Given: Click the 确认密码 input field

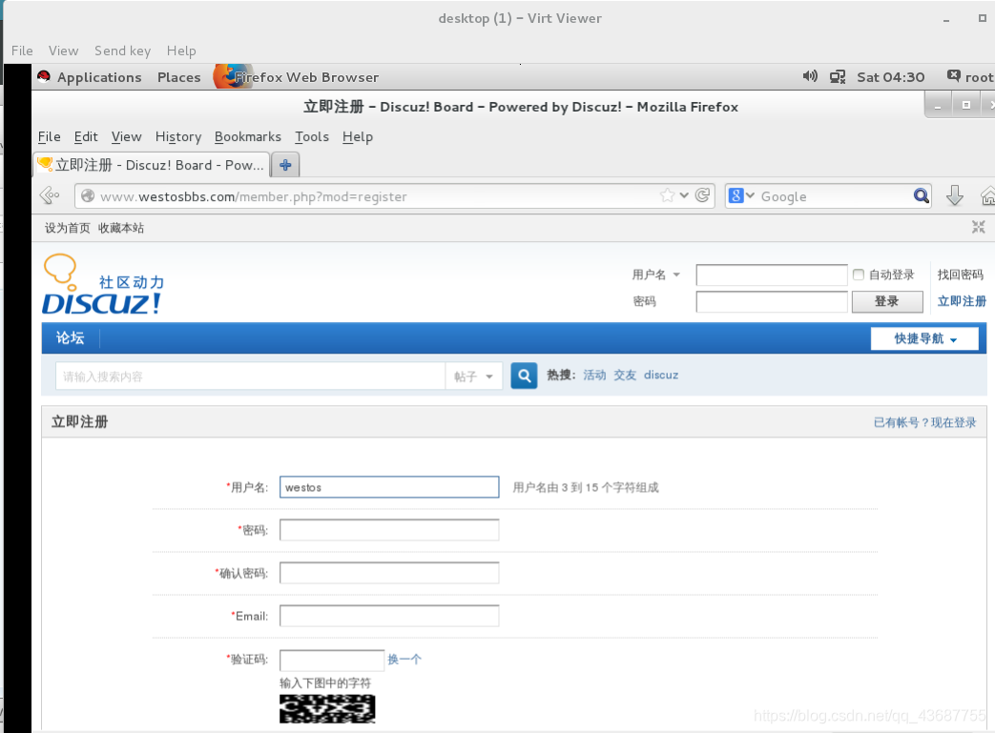Looking at the screenshot, I should click(389, 573).
